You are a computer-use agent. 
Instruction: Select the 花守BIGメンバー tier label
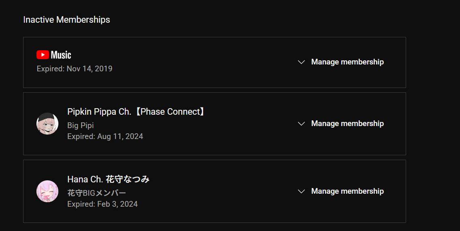coord(96,193)
